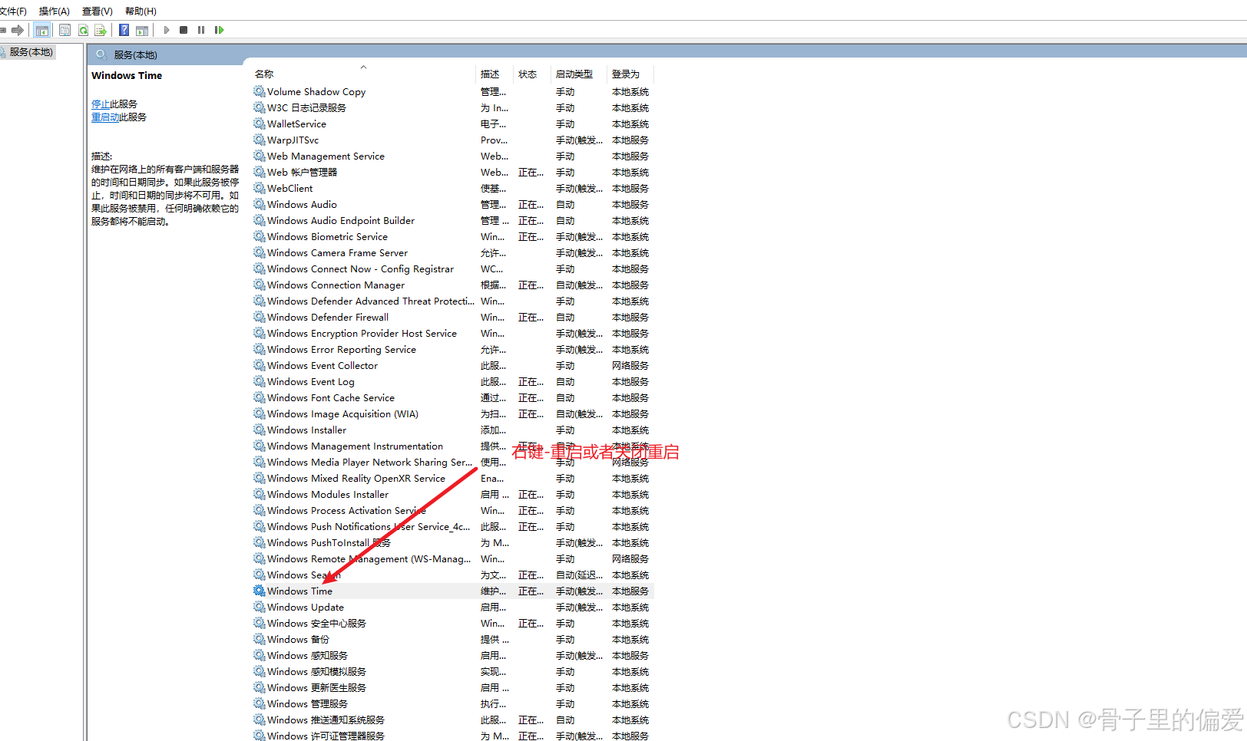Open the blue Help question mark icon
Viewport: 1247px width, 741px height.
point(124,30)
